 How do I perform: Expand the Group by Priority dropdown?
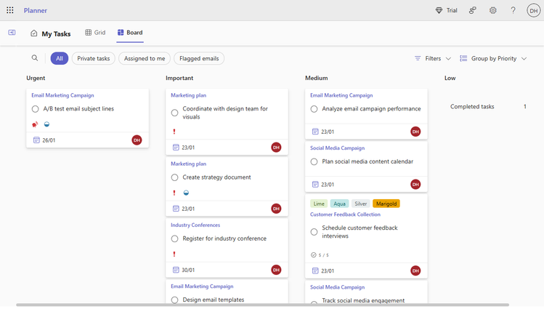(493, 58)
